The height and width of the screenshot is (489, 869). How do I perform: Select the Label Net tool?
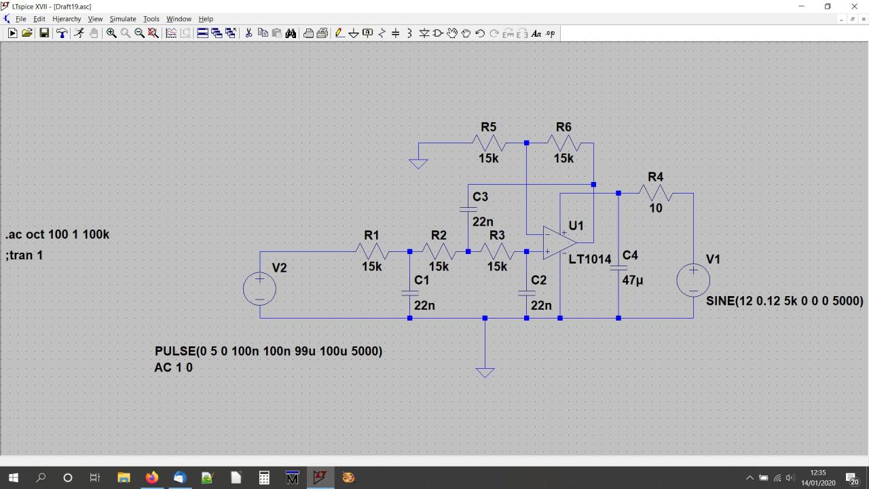[368, 33]
